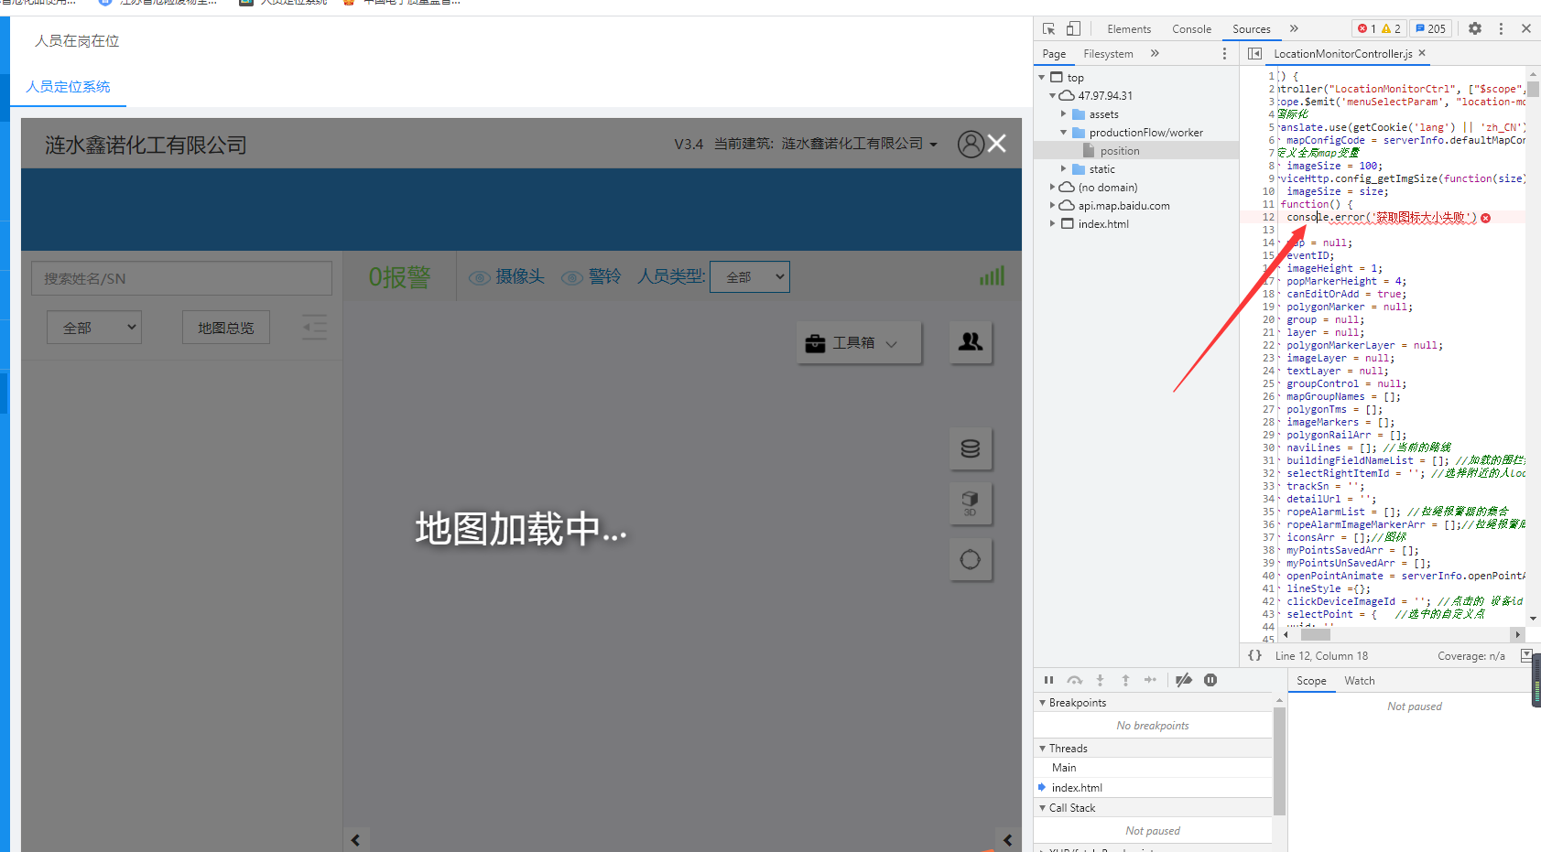
Task: Open the 人员类型 dropdown
Action: pos(750,276)
